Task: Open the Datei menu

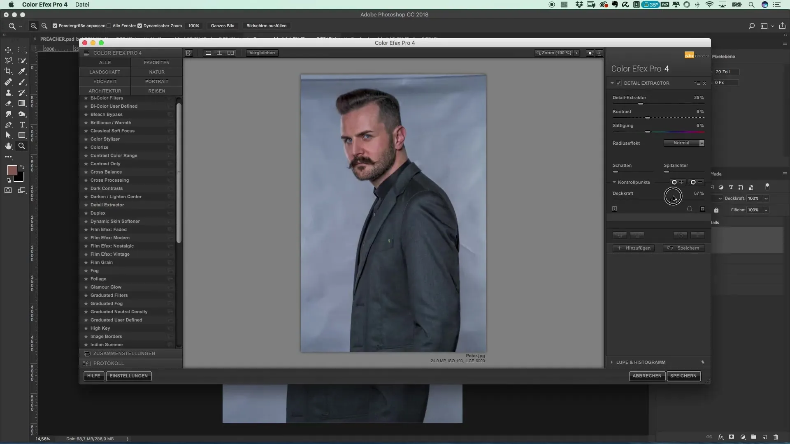Action: (82, 5)
